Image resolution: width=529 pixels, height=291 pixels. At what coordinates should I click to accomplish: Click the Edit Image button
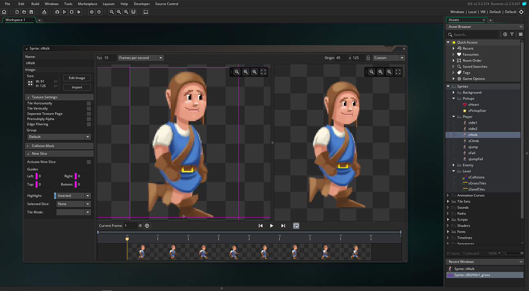point(77,78)
